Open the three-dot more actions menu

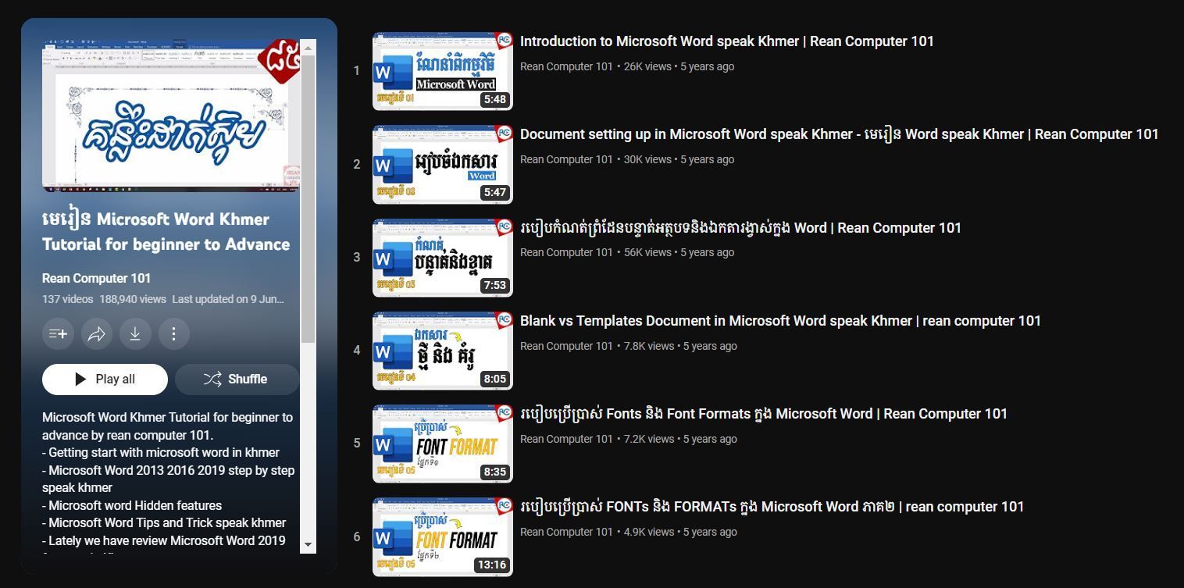173,334
